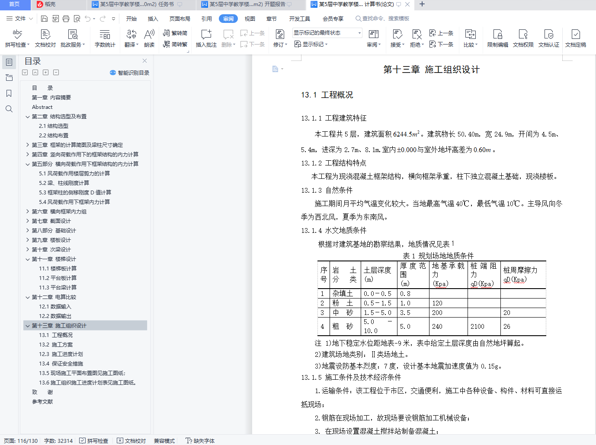Click the 兼容模式 status bar item

(164, 441)
